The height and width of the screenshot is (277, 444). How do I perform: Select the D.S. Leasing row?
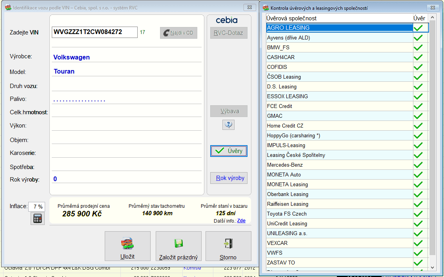point(347,86)
